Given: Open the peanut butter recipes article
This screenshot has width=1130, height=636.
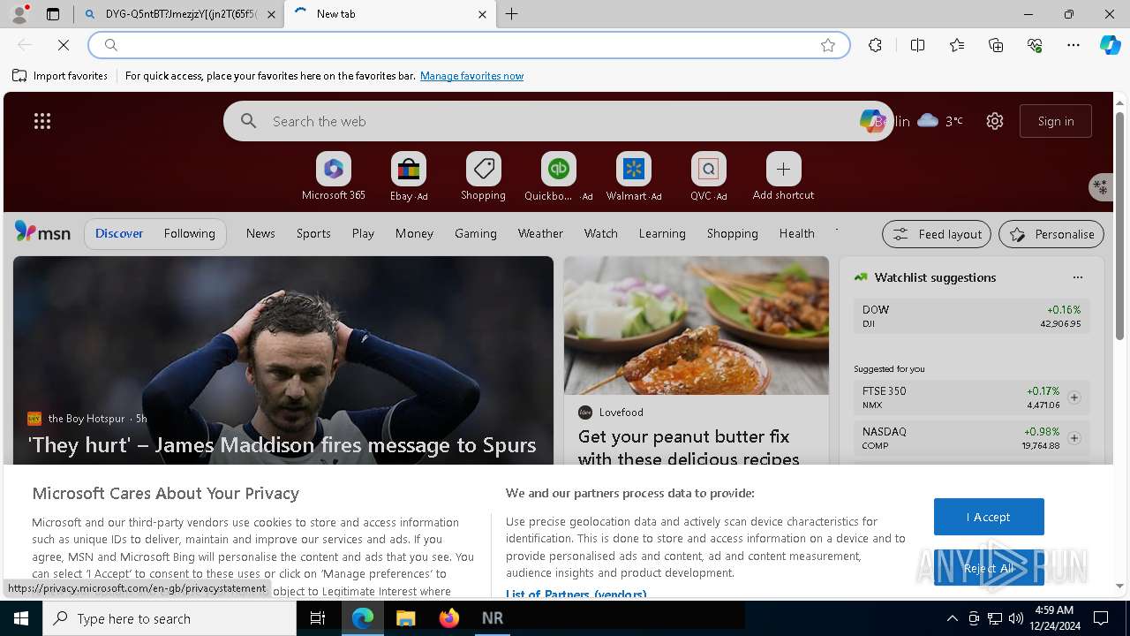Looking at the screenshot, I should [x=689, y=448].
